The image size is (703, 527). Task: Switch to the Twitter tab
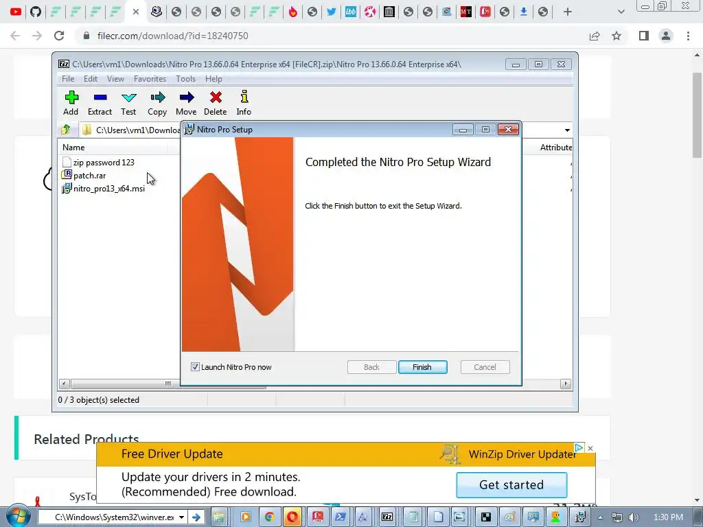332,12
